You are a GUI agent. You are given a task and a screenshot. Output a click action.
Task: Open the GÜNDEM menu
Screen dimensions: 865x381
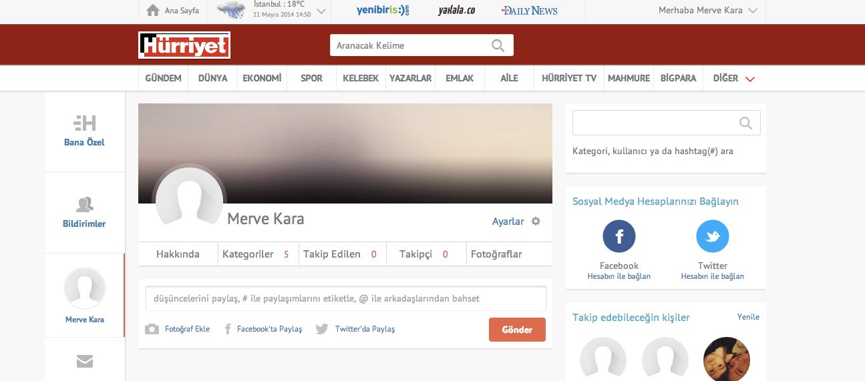point(164,78)
